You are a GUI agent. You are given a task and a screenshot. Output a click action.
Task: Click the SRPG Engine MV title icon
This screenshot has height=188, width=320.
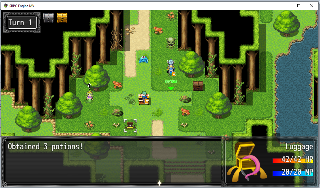tap(6, 6)
